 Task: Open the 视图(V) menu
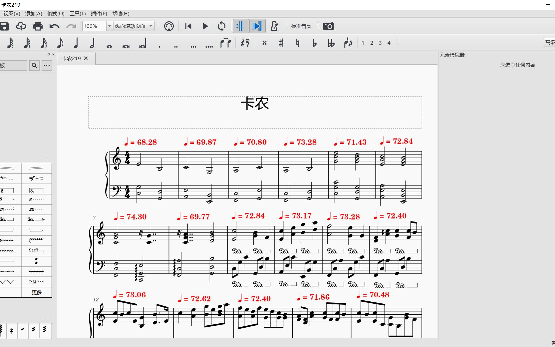[12, 14]
